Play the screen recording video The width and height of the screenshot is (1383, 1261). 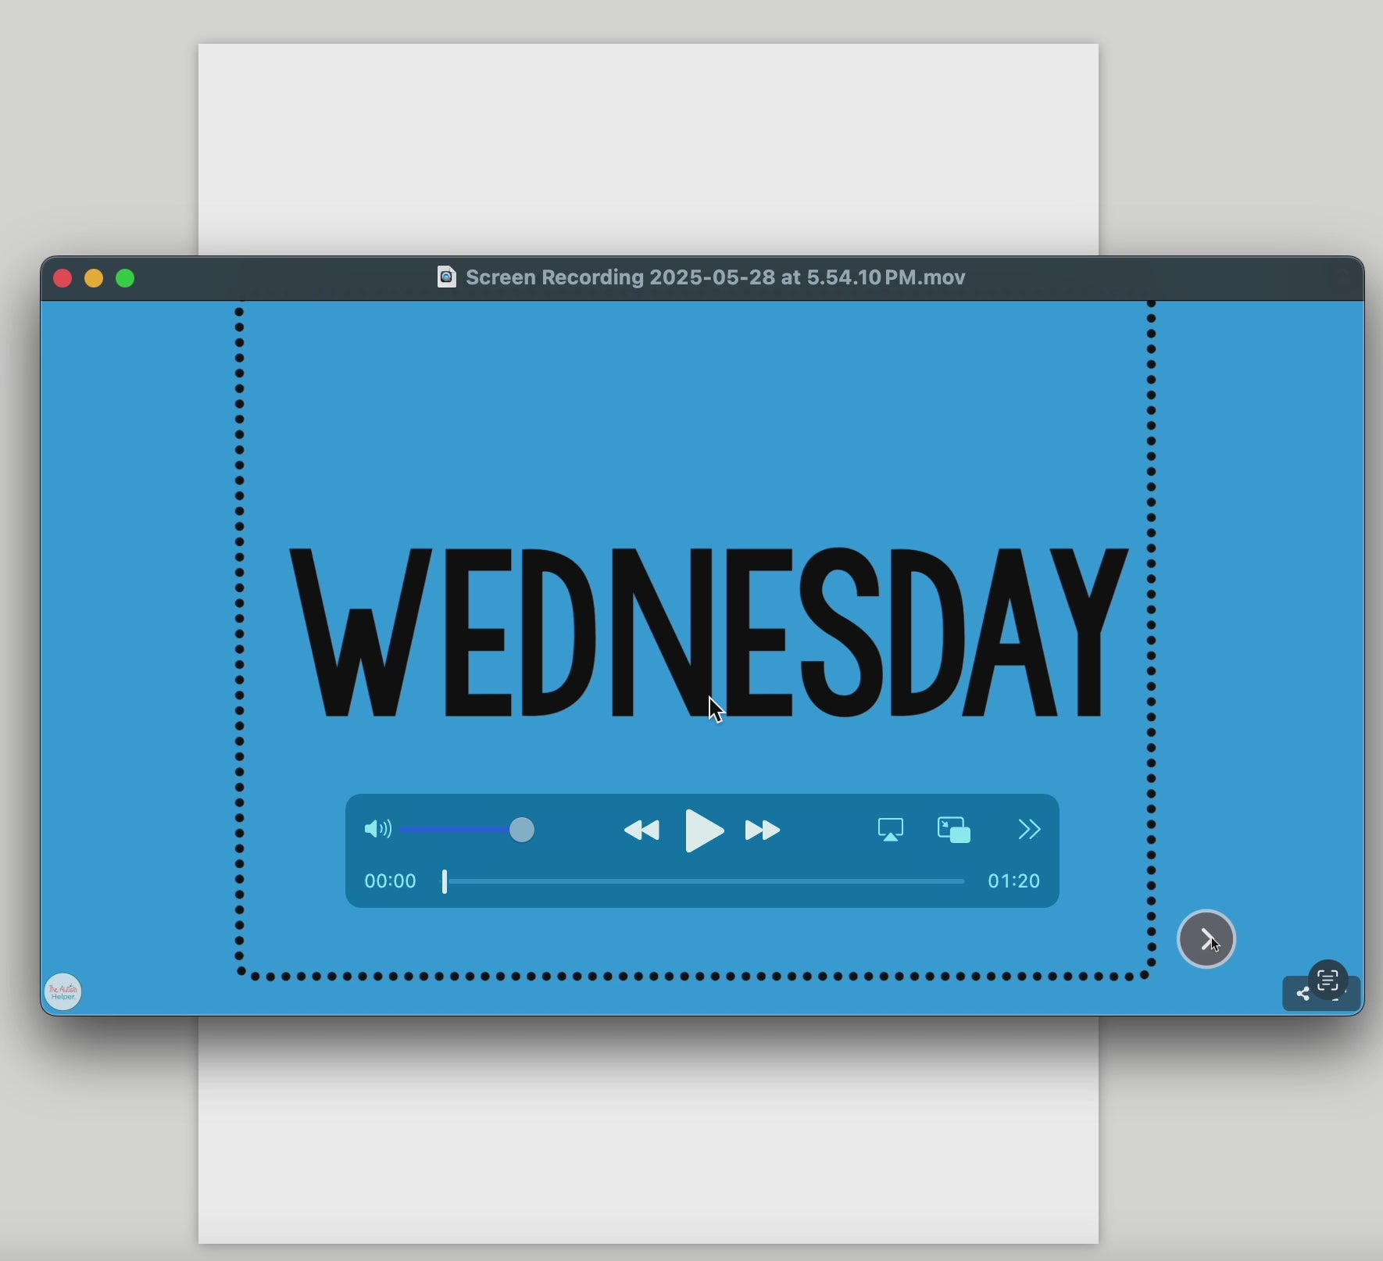[704, 830]
